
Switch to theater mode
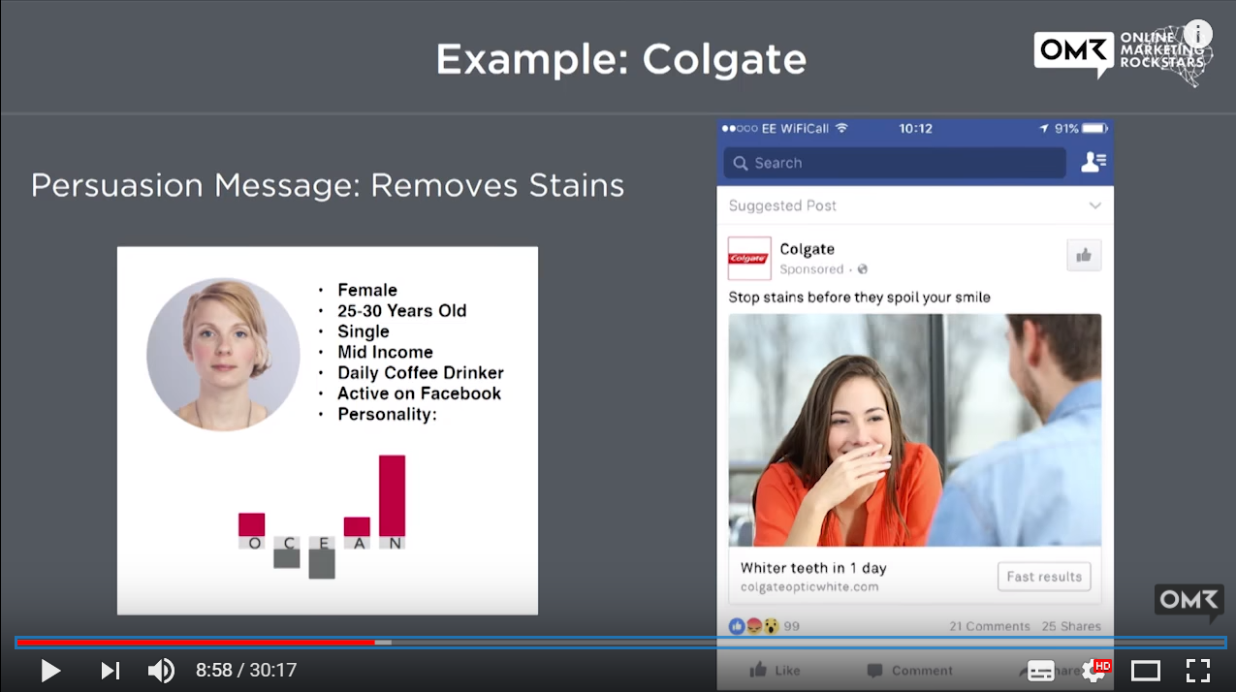[1146, 671]
